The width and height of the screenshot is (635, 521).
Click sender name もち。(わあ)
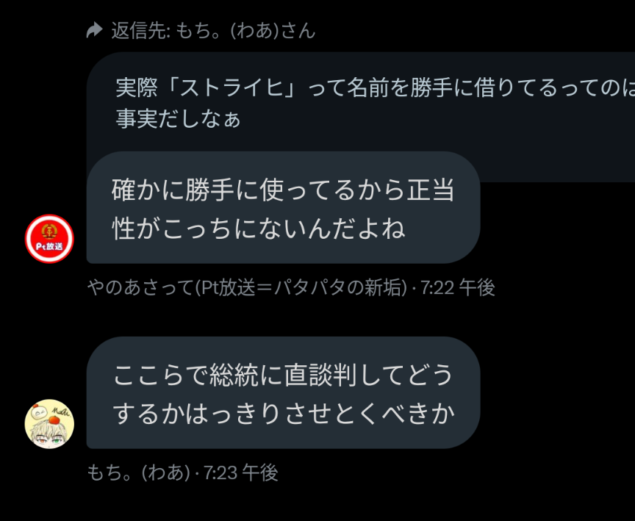(138, 473)
